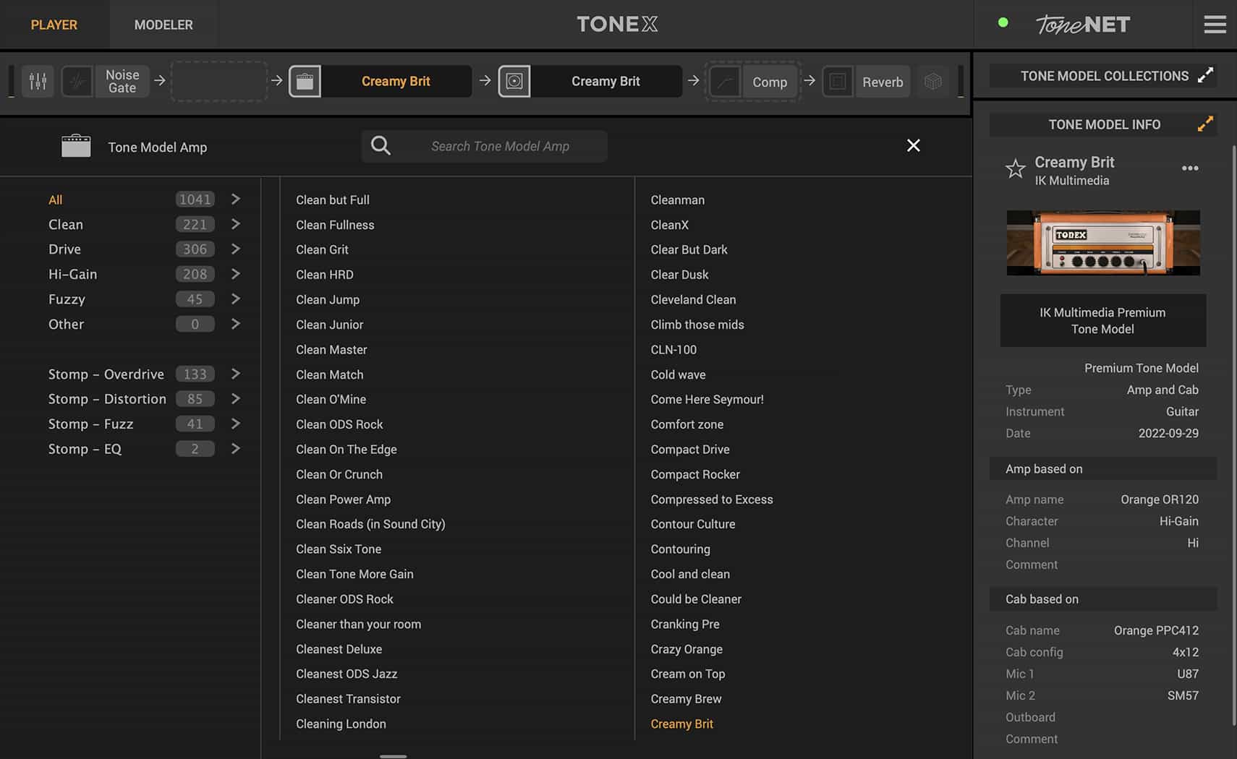Open the mixer sliders icon in signal chain
The height and width of the screenshot is (759, 1237).
click(38, 82)
